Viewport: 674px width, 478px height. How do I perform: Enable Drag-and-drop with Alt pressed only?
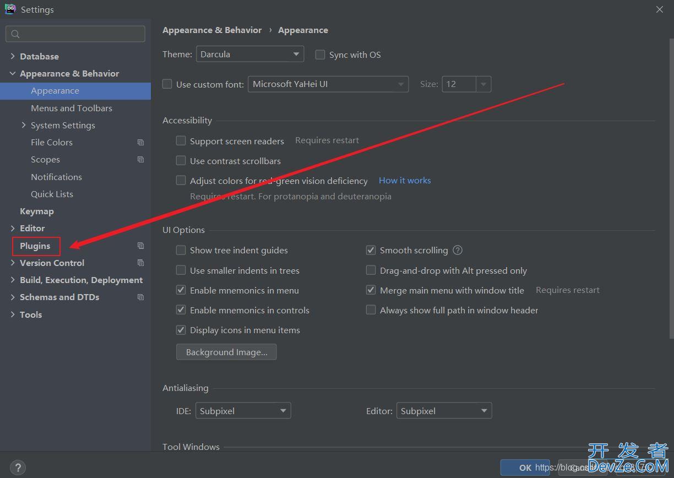pyautogui.click(x=371, y=270)
